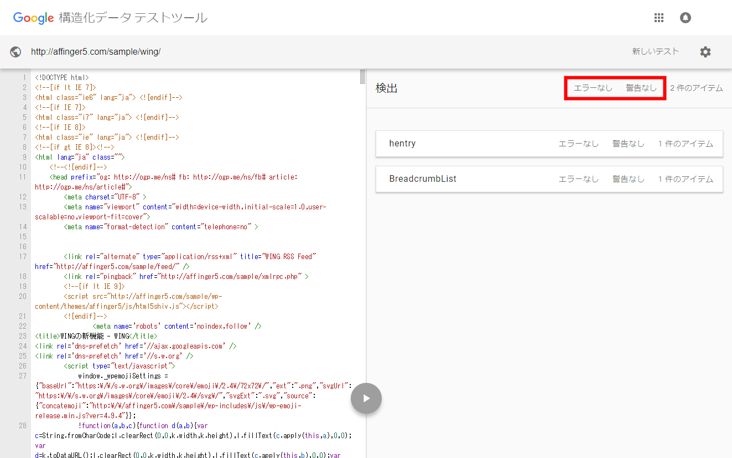Click the code pane scrollbar thumb

click(362, 76)
